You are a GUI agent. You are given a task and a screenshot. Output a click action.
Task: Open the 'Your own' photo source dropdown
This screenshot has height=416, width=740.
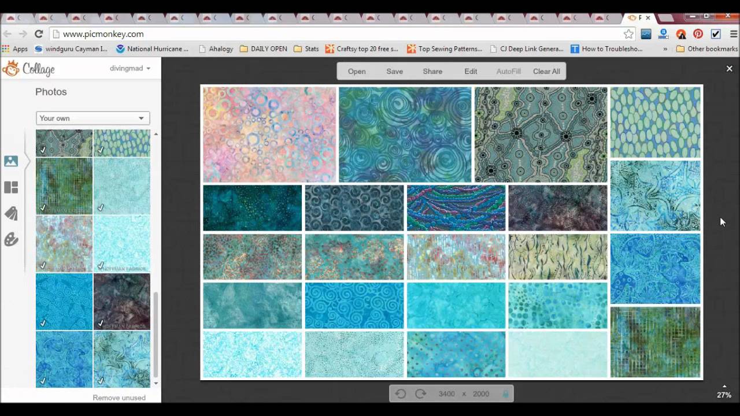pyautogui.click(x=92, y=118)
